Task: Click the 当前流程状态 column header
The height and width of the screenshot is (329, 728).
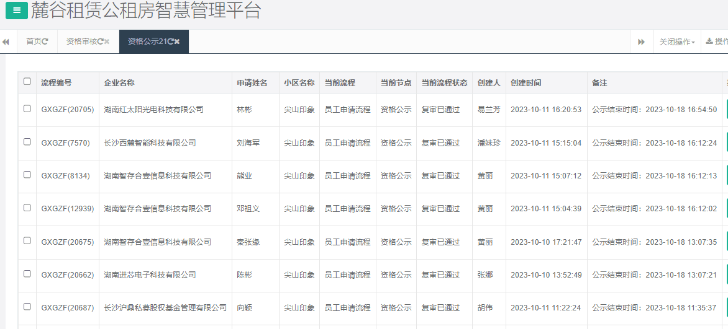Action: coord(444,83)
